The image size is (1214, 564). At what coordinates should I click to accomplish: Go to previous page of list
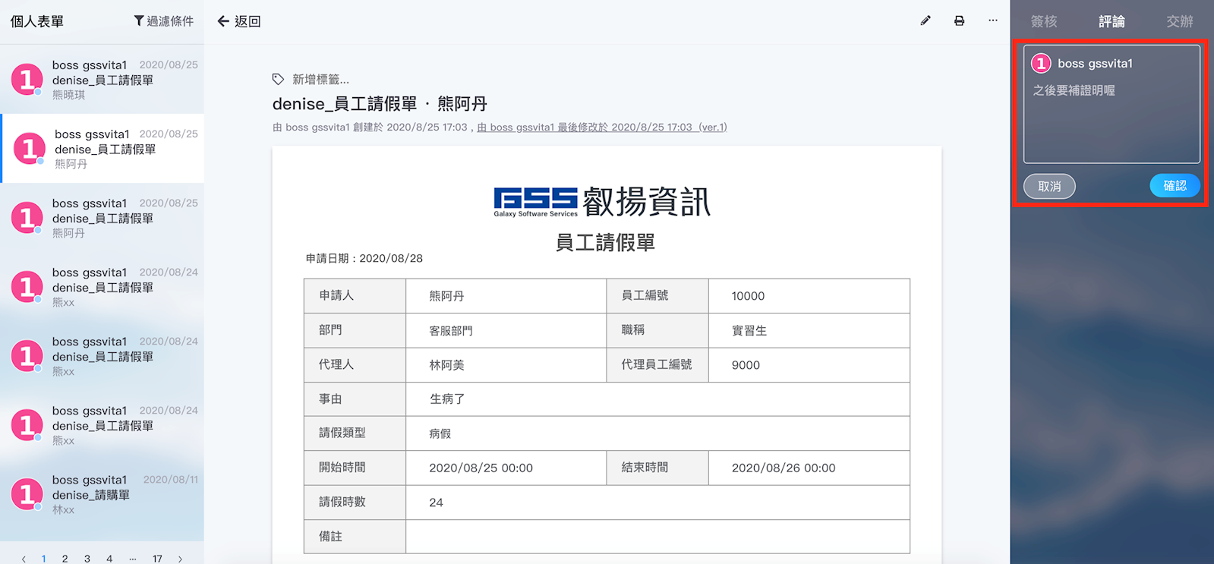24,559
